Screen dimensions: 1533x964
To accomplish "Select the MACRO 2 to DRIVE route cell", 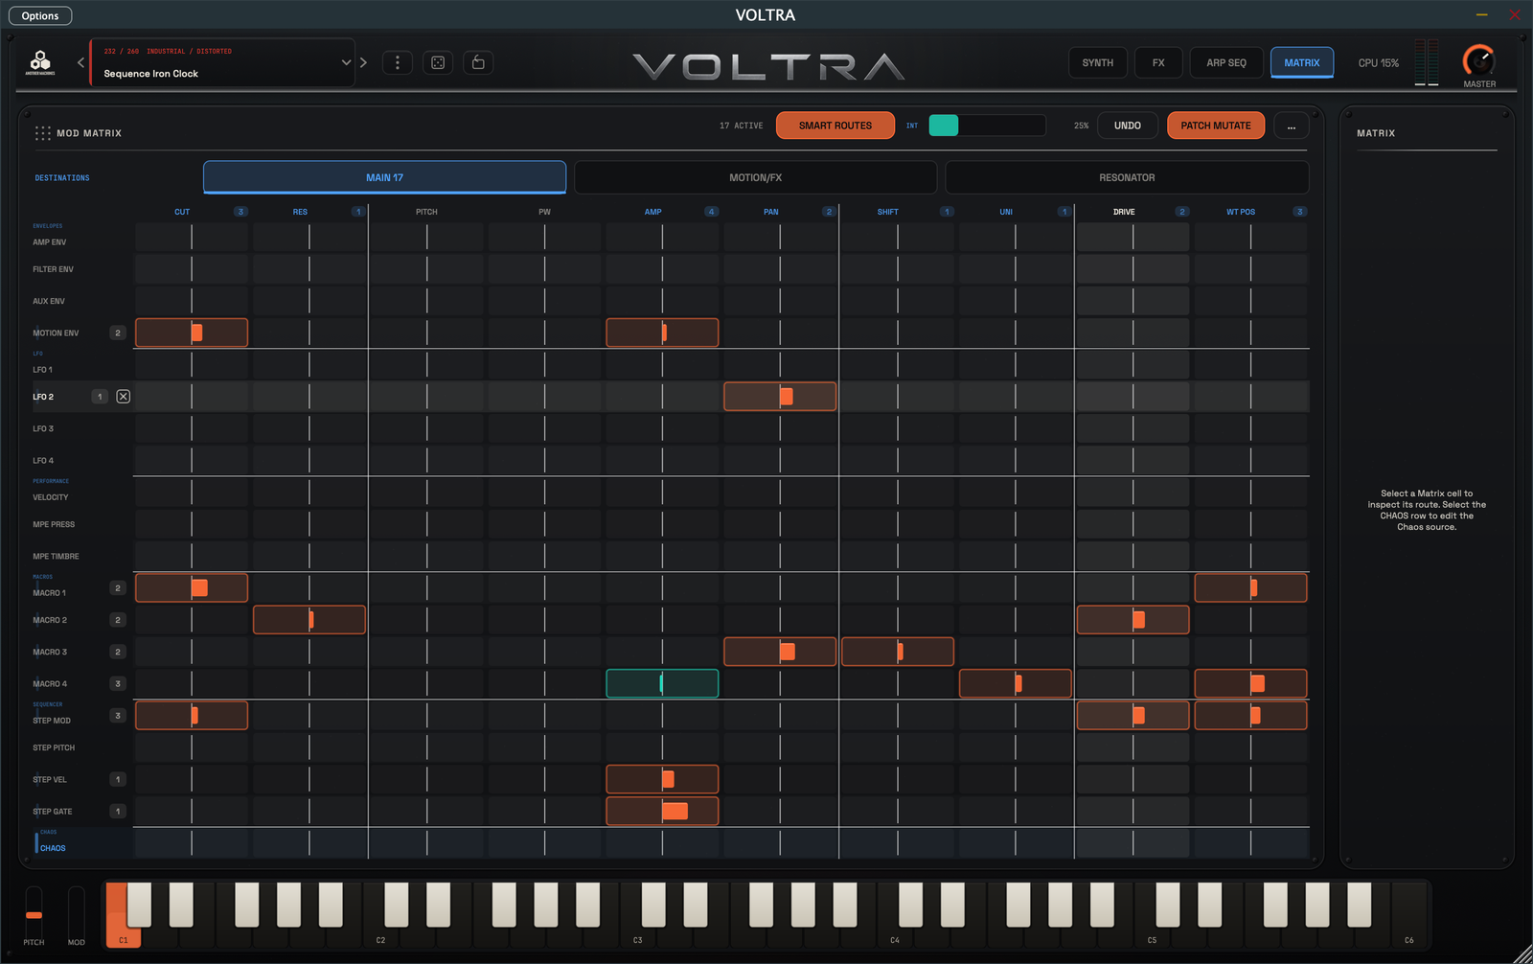I will point(1133,620).
